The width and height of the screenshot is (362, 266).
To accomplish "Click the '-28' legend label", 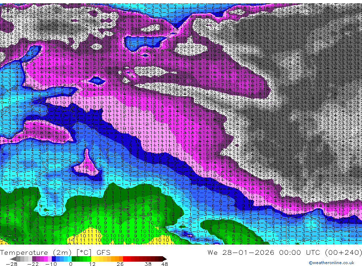I will 12,264.
